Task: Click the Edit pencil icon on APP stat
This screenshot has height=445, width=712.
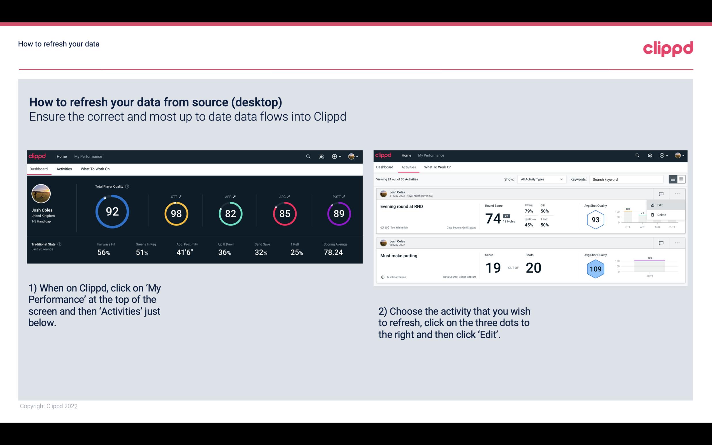Action: coord(235,196)
